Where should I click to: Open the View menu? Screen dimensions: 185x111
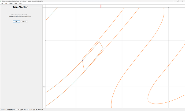[x=16, y=3]
